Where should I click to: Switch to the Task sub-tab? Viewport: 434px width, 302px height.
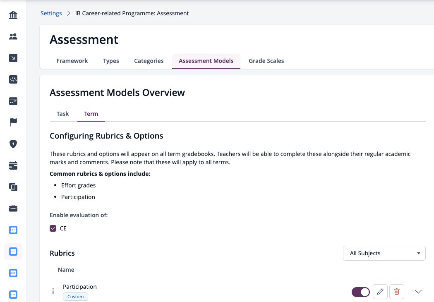pos(62,114)
